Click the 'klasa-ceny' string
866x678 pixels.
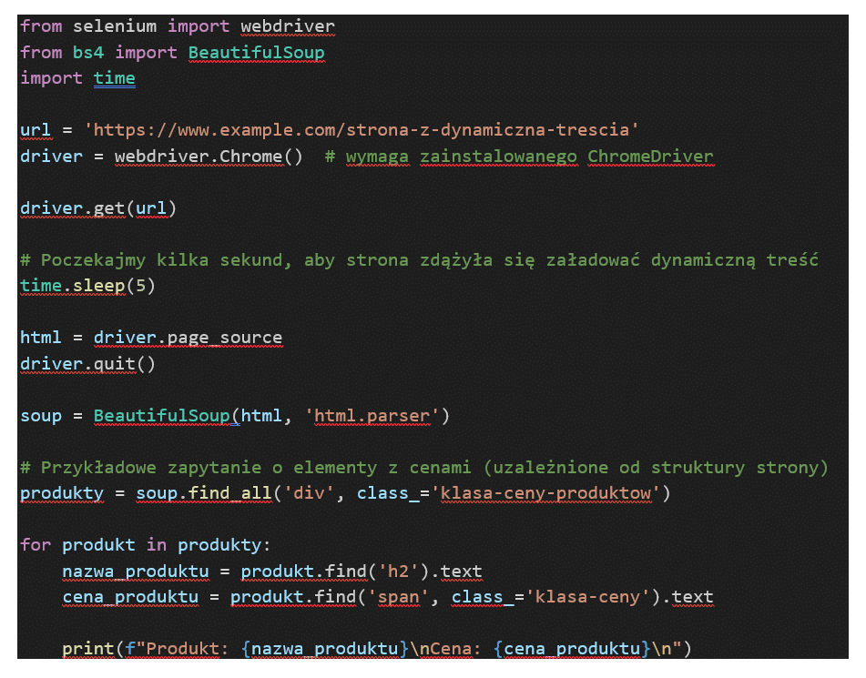click(587, 597)
